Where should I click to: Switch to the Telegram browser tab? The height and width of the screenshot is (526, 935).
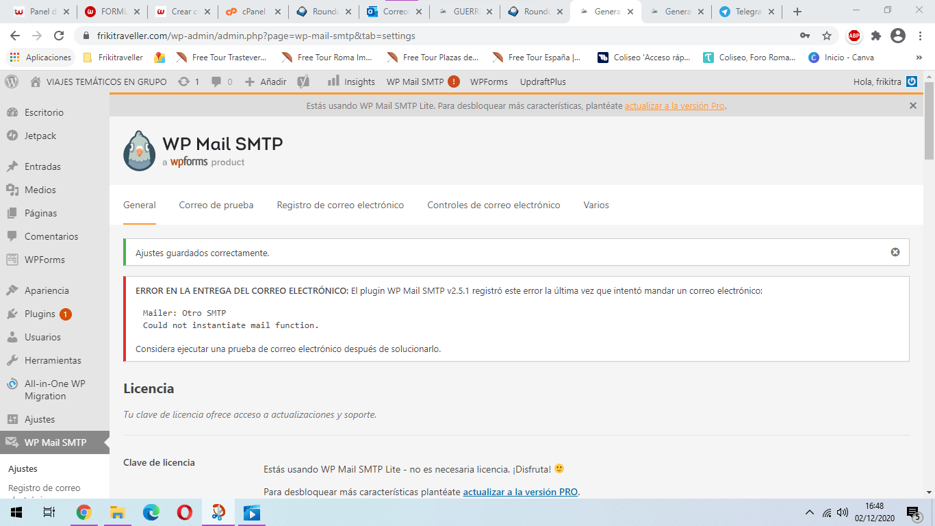coord(746,12)
